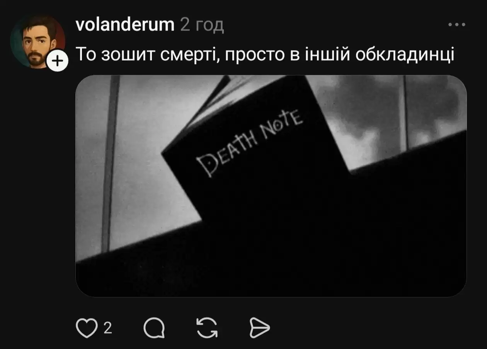Open volanderum's profile picture avatar
Viewport: 487px width, 349px height.
37,42
